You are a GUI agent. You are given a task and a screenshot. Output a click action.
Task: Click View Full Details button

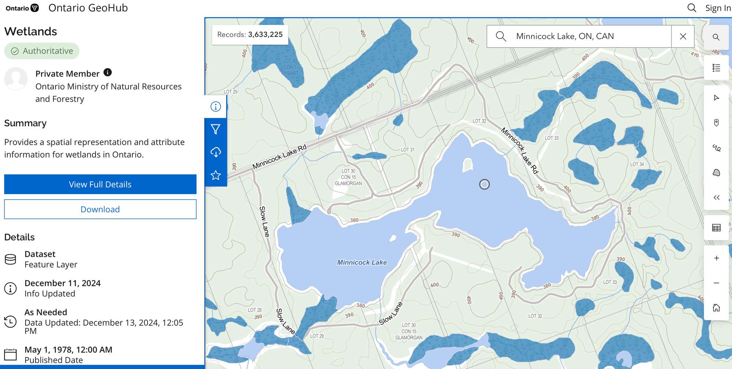[100, 184]
